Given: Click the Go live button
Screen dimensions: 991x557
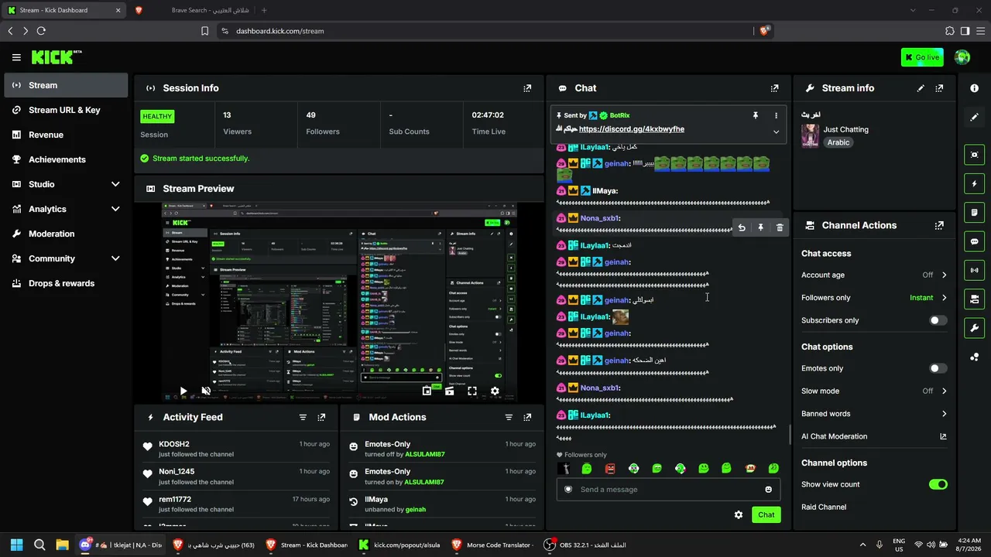Looking at the screenshot, I should click(922, 57).
